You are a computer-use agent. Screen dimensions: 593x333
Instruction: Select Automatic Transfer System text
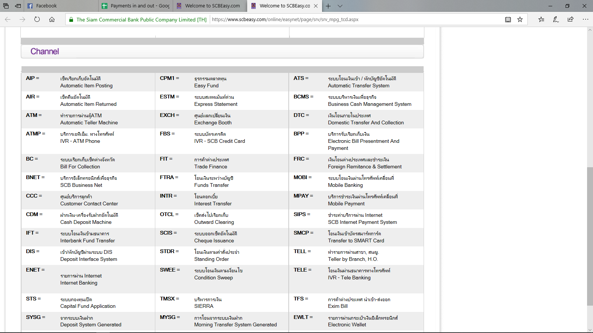[358, 85]
